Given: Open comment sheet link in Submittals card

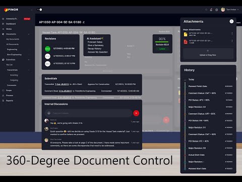Looking at the screenshot, I should pyautogui.click(x=66, y=91).
